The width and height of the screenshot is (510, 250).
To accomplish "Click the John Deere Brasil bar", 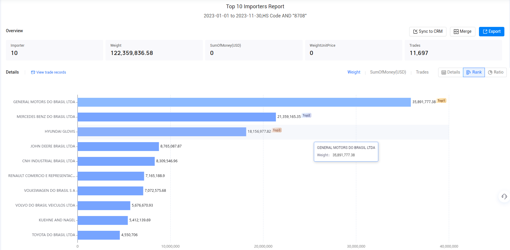I will coord(118,147).
